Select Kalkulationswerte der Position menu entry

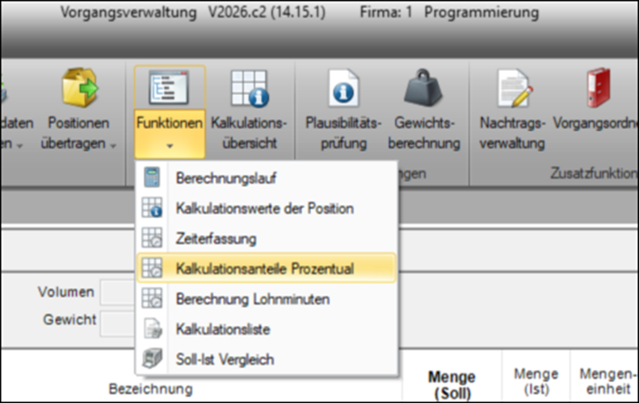click(264, 209)
